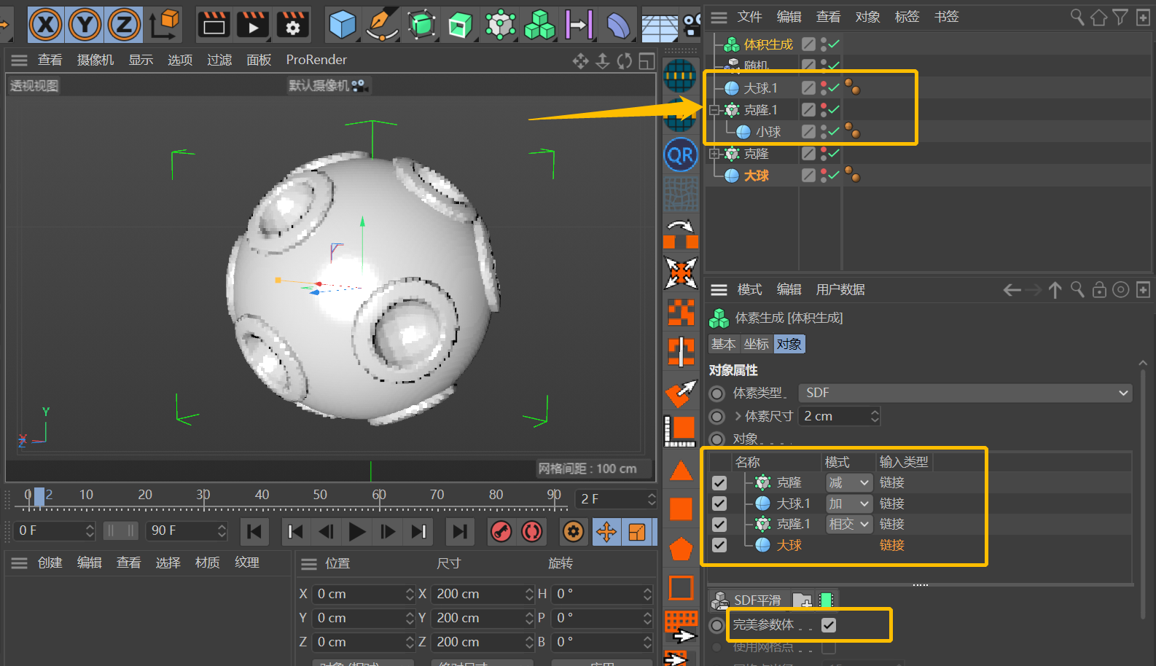The height and width of the screenshot is (666, 1156).
Task: Open the MoGraph cloner tools icon
Action: click(x=500, y=25)
